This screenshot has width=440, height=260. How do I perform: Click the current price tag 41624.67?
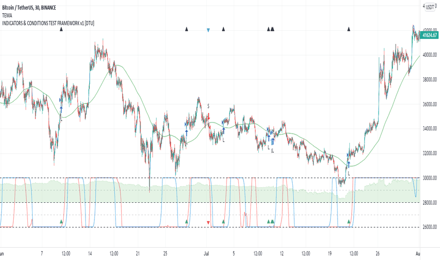click(430, 35)
